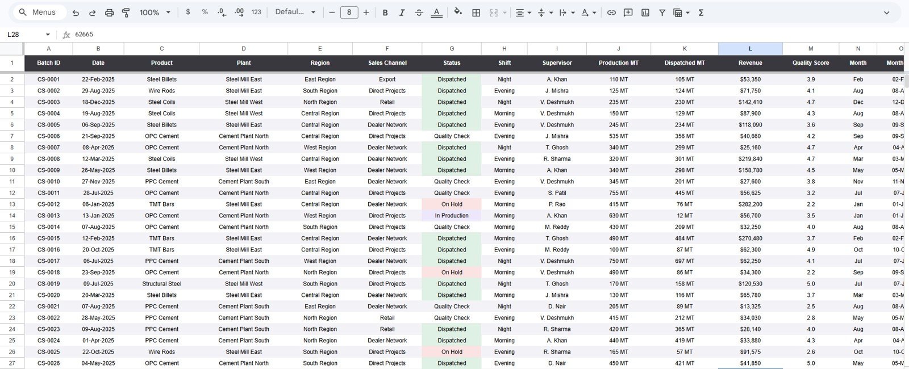Click the Insert link icon
The image size is (909, 369).
point(611,12)
